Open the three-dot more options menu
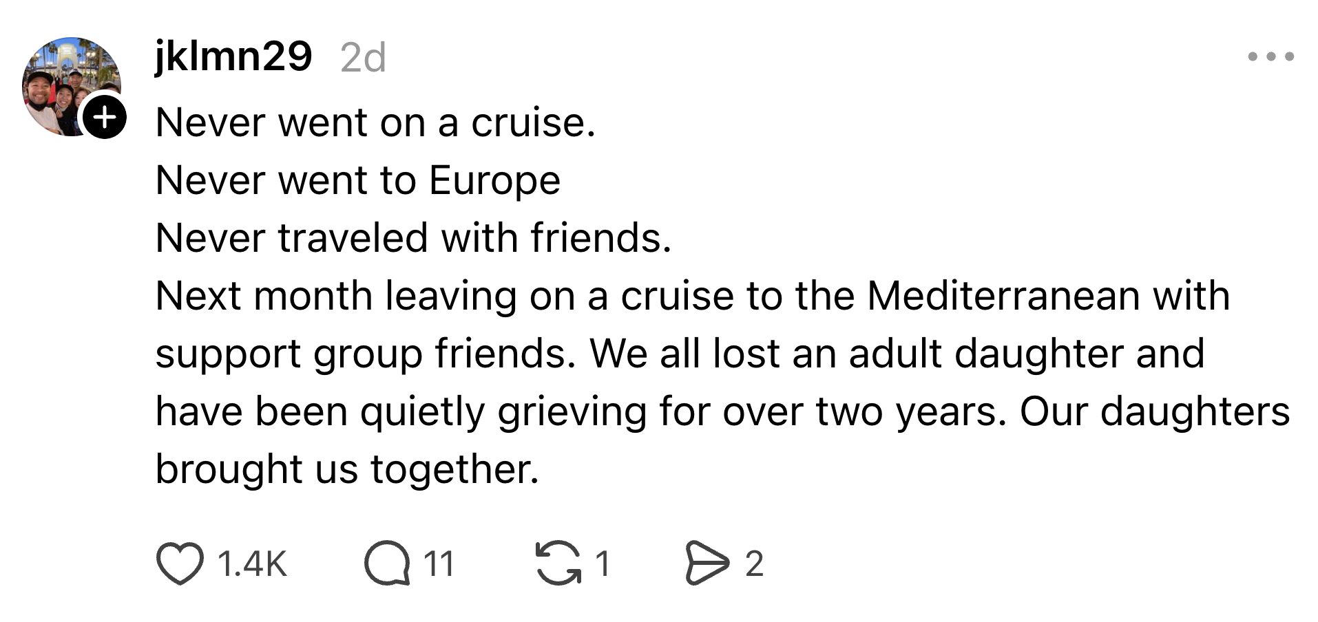The width and height of the screenshot is (1318, 622). click(1270, 56)
